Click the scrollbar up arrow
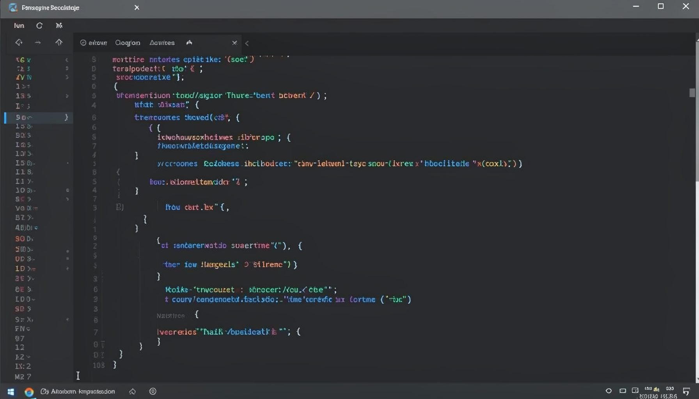 pos(697,39)
